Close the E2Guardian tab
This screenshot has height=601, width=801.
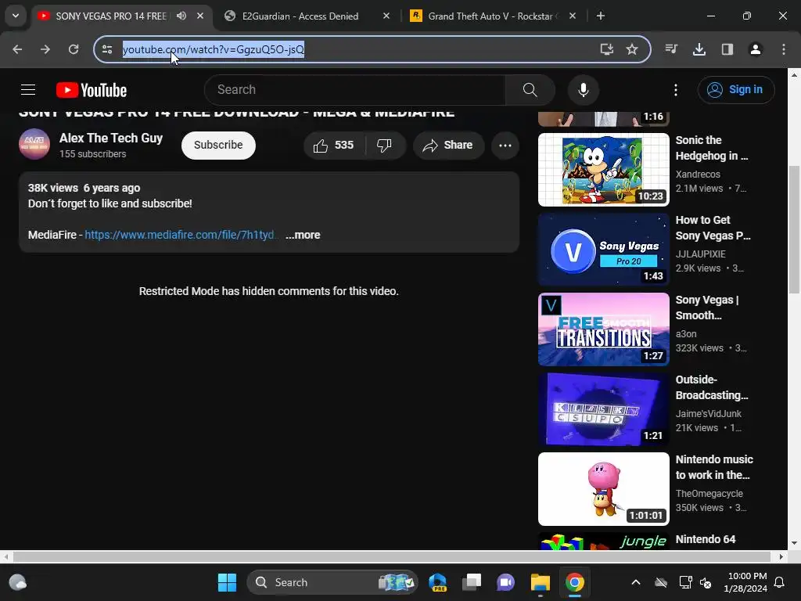[386, 16]
